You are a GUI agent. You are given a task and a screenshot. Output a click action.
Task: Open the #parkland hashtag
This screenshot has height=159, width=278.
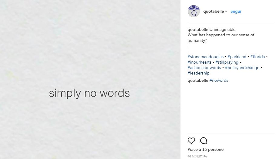point(237,57)
